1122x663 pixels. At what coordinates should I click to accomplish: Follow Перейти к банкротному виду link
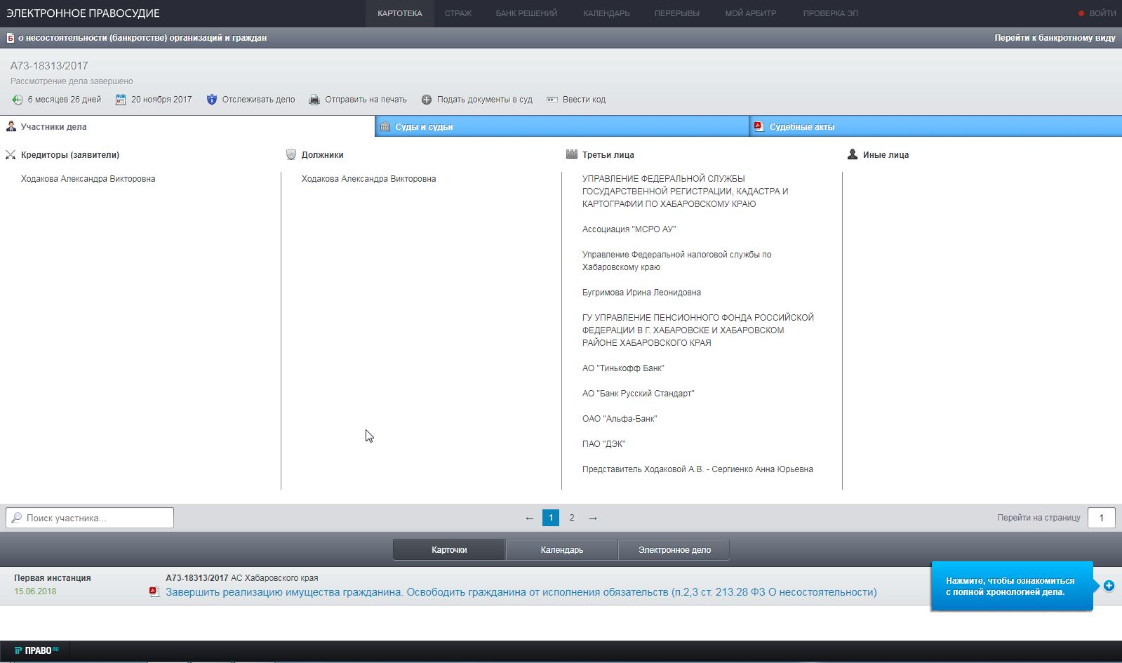tap(1054, 38)
